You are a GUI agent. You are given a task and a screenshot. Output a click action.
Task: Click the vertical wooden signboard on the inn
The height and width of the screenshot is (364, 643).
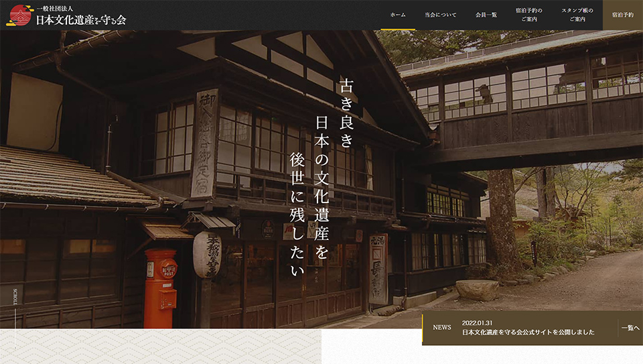tap(205, 143)
